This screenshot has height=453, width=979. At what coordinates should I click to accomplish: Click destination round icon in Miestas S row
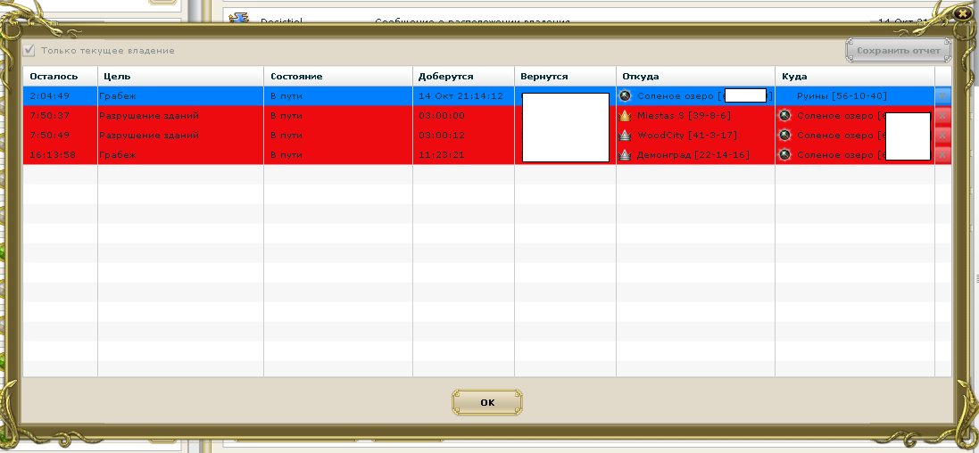784,115
